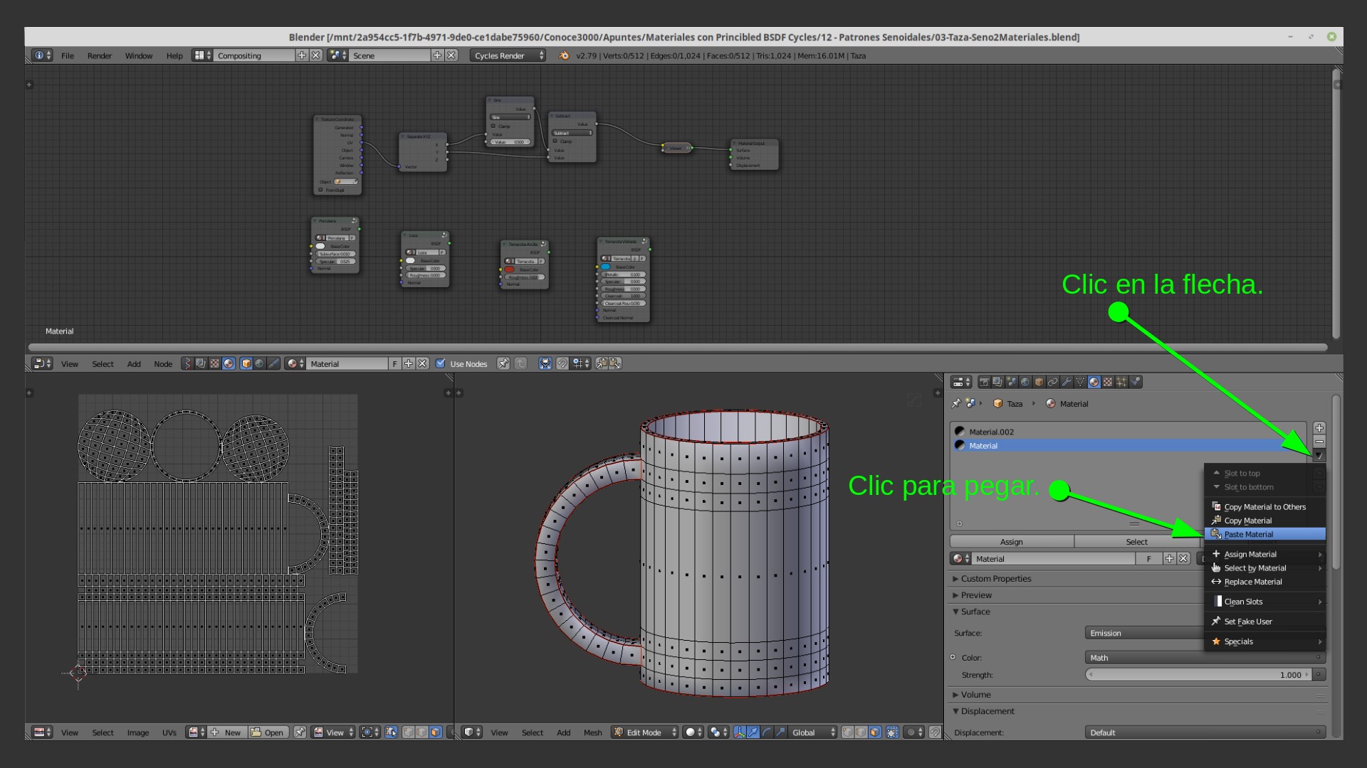Select Shader node tree type in node editor
Image resolution: width=1367 pixels, height=768 pixels.
point(229,363)
